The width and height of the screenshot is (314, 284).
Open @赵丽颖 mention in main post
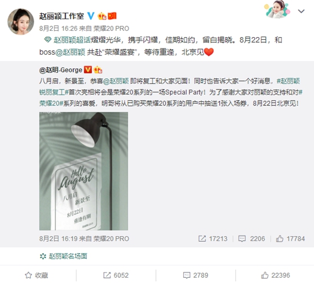tap(70, 52)
